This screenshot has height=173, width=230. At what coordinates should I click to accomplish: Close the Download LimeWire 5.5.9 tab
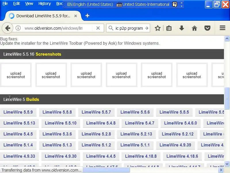[x=76, y=16]
